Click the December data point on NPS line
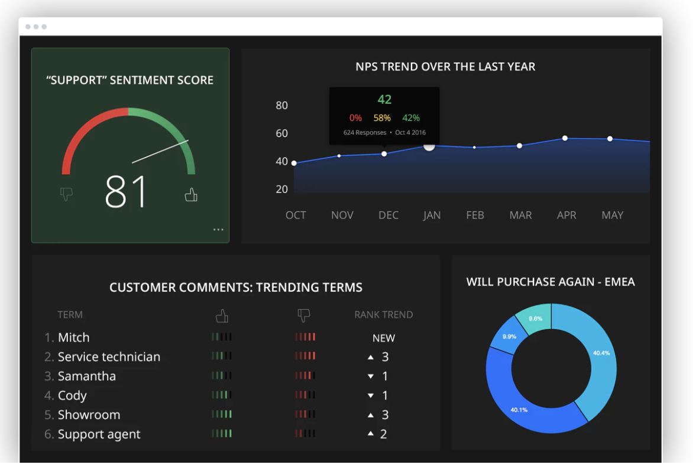 click(x=384, y=154)
